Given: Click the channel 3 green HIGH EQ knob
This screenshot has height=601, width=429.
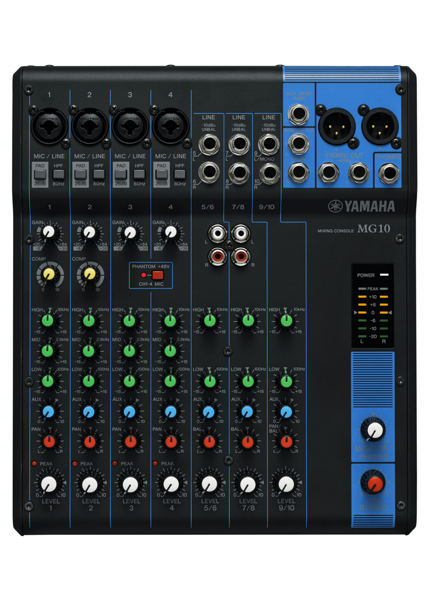Looking at the screenshot, I should [129, 321].
